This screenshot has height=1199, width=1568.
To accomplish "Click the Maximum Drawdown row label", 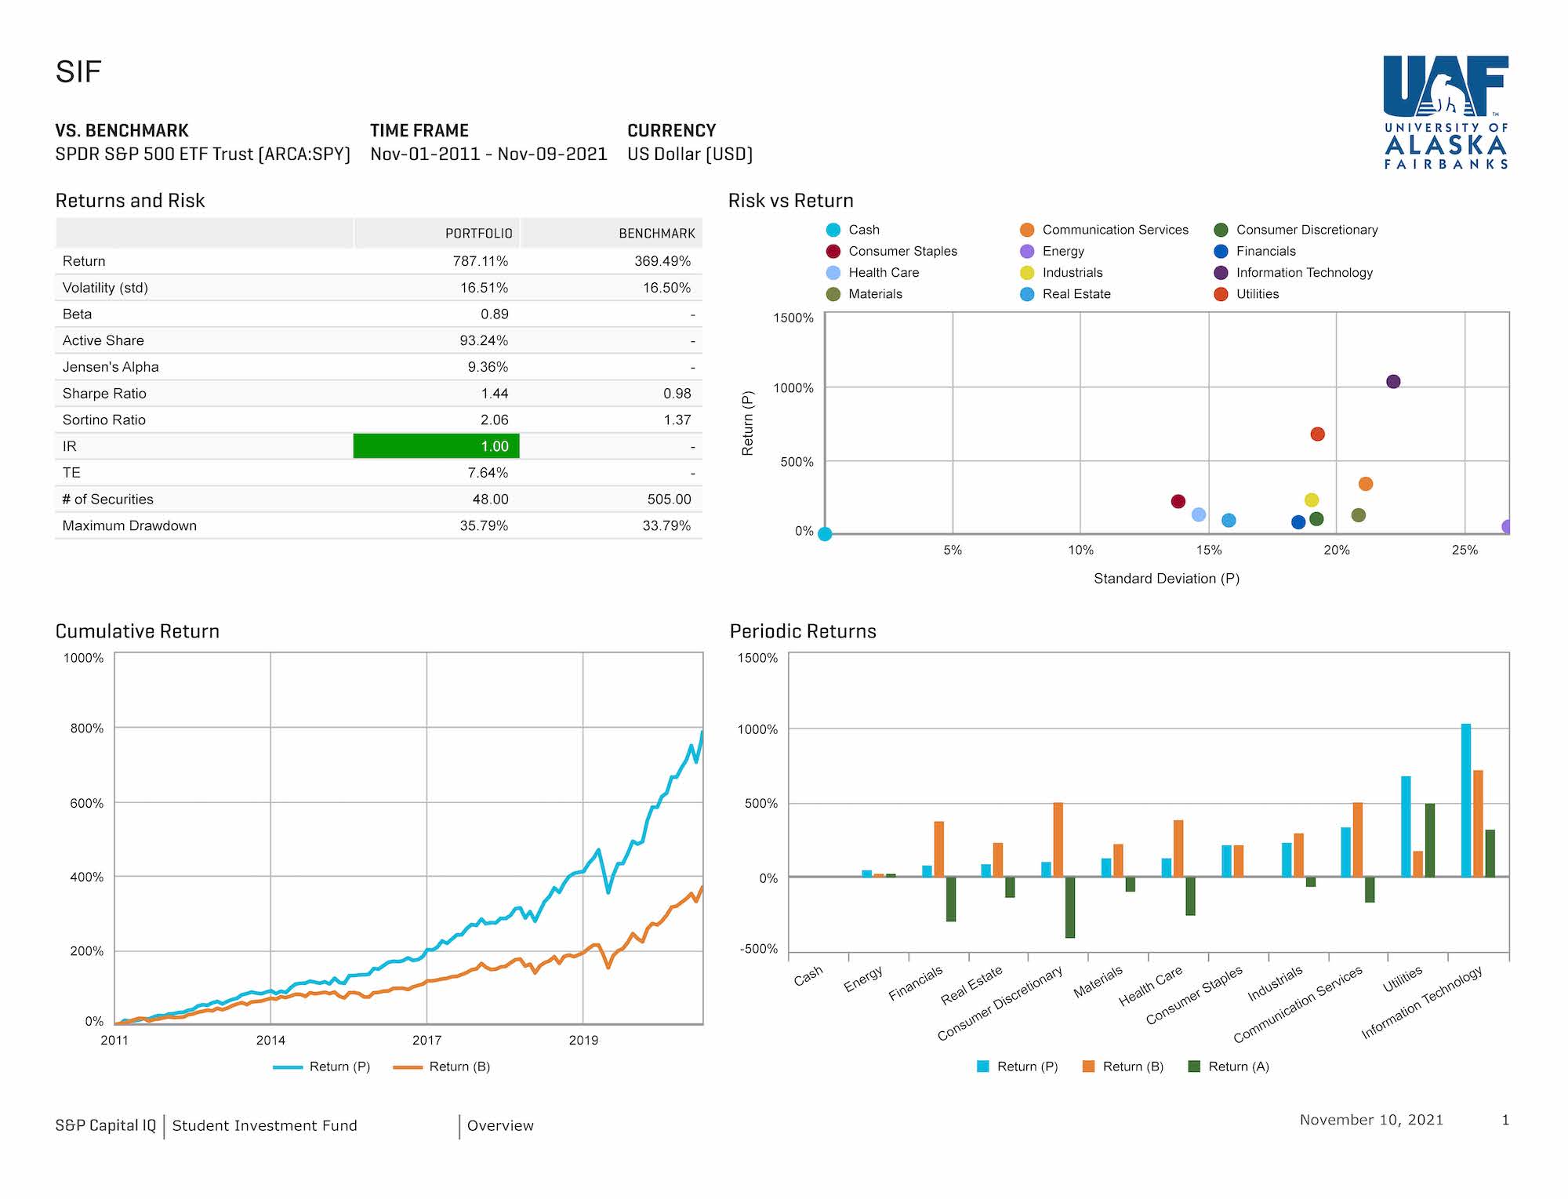I will pos(129,526).
